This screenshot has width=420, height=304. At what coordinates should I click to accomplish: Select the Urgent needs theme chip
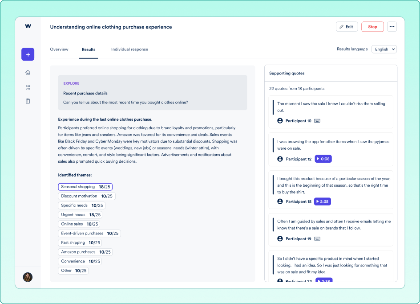click(80, 215)
